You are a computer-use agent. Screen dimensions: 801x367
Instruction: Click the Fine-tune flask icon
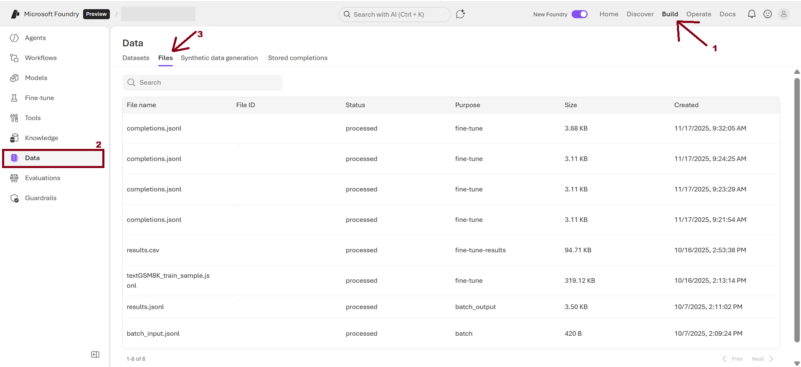pyautogui.click(x=14, y=98)
